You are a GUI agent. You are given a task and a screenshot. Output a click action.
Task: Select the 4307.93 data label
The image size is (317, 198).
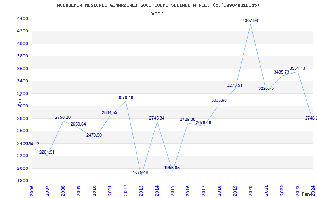(250, 21)
